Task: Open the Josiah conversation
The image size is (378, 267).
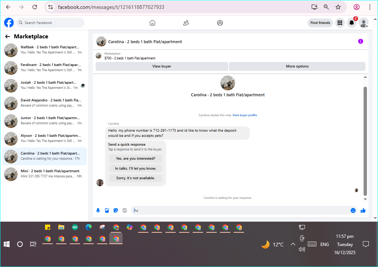Action: (x=44, y=85)
